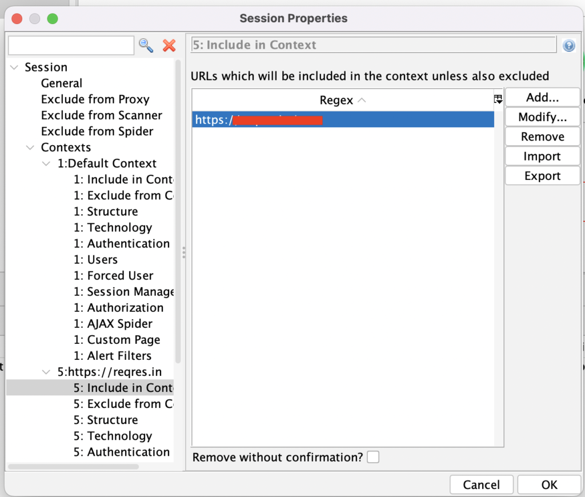Select the https:/ regex row
This screenshot has width=585, height=497.
click(x=343, y=119)
